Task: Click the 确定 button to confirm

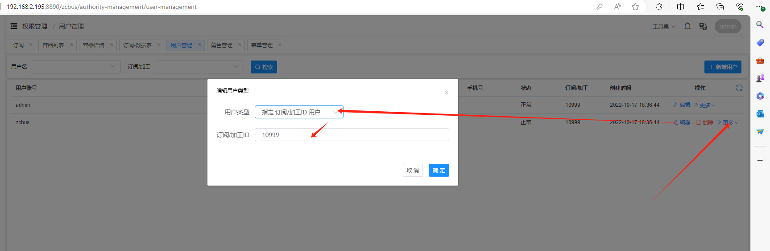Action: click(x=439, y=170)
